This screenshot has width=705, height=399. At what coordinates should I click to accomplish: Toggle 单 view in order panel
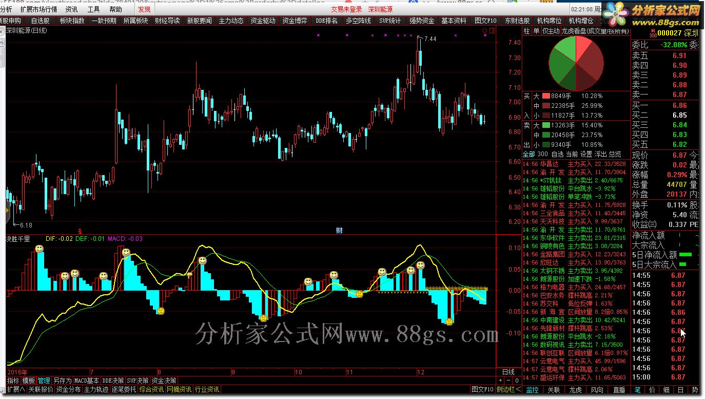tap(536, 31)
